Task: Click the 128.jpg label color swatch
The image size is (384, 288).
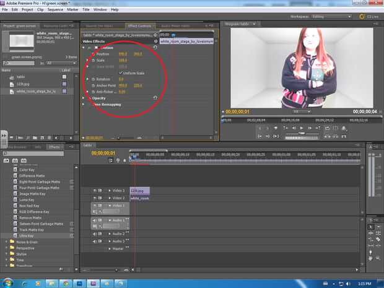Action: tap(64, 84)
